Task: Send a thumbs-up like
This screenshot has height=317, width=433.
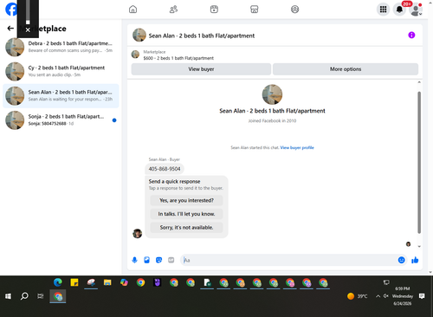Action: point(415,260)
